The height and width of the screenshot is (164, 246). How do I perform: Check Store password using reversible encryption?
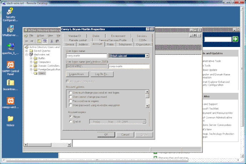coord(70,105)
